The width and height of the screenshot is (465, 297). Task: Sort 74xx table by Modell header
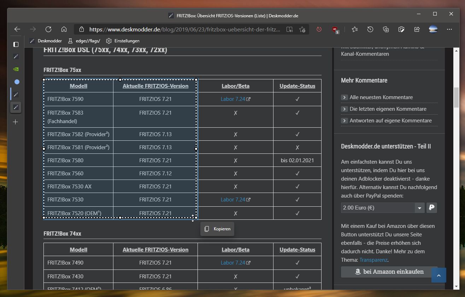pyautogui.click(x=78, y=249)
